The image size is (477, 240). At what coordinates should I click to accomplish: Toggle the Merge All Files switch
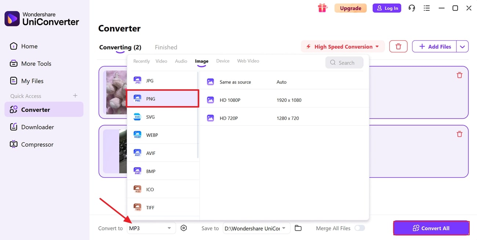[360, 228]
